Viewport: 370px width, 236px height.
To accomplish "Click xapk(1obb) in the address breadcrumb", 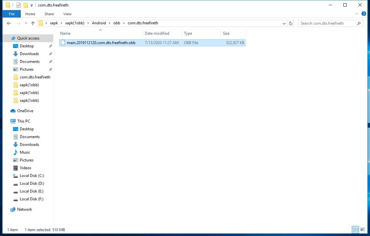I will [75, 23].
